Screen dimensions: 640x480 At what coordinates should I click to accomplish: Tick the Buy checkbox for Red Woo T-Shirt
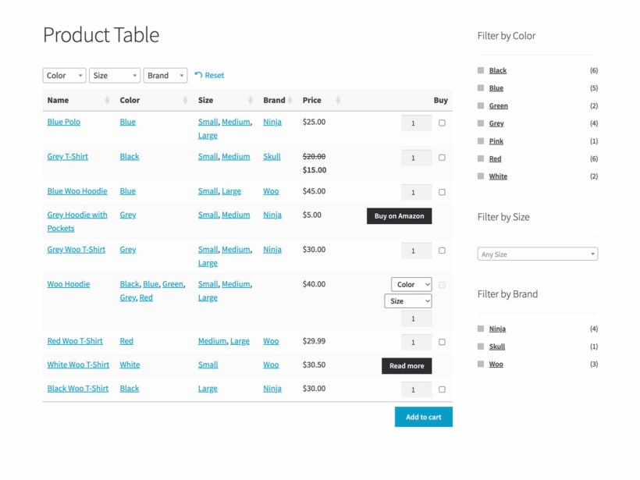[440, 341]
